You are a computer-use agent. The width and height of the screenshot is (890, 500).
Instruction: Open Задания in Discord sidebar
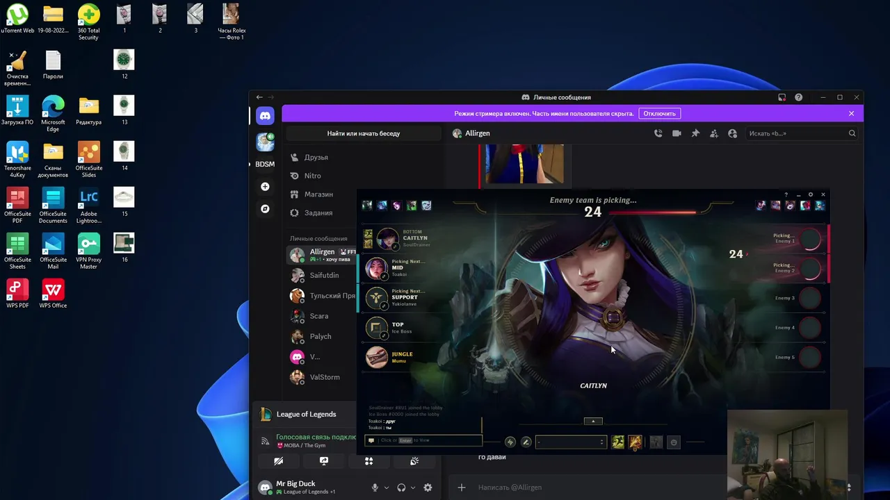coord(363,213)
